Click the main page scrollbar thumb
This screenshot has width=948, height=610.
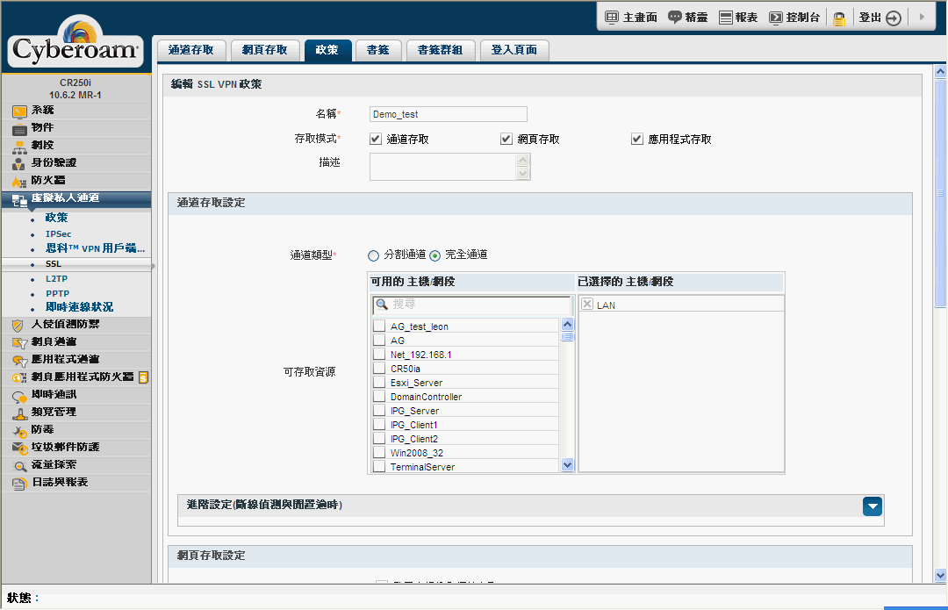[x=940, y=193]
